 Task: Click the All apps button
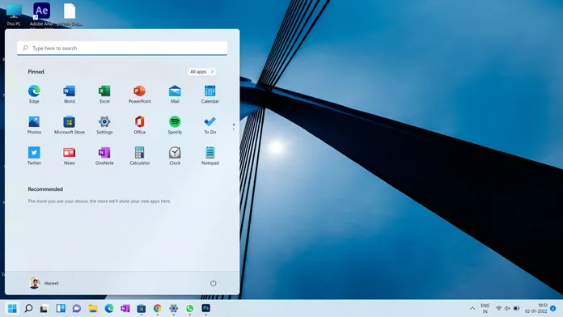[x=201, y=72]
